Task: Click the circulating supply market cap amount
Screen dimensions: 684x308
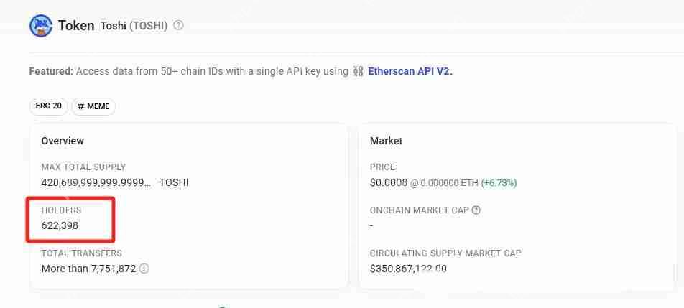Action: (408, 269)
